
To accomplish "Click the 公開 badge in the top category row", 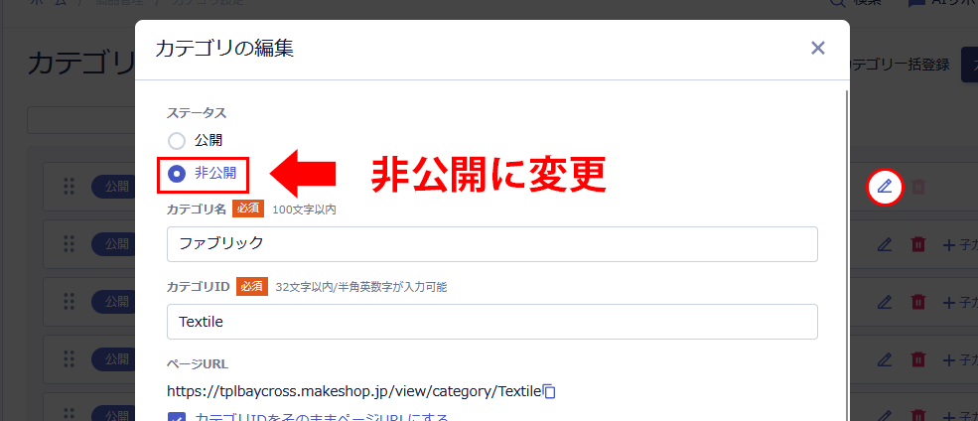I will click(x=113, y=186).
